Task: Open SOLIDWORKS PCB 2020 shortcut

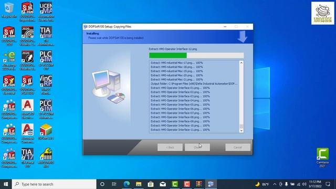Action: click(x=27, y=85)
